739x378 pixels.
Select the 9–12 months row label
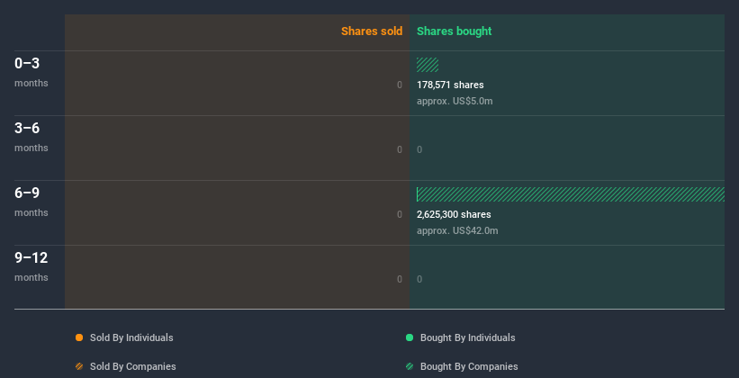coord(32,266)
